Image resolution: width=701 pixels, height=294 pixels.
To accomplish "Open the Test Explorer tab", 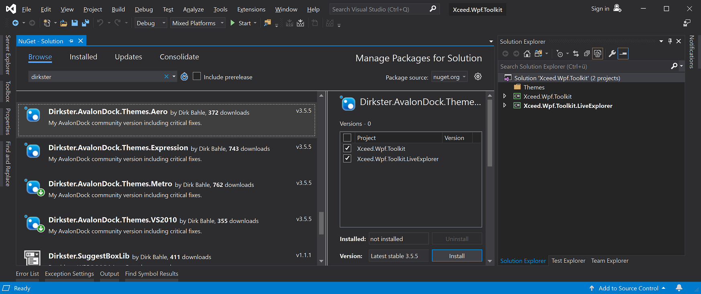I will click(x=569, y=261).
